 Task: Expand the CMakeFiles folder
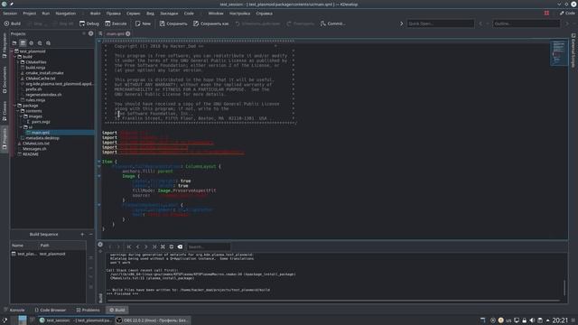coord(18,62)
